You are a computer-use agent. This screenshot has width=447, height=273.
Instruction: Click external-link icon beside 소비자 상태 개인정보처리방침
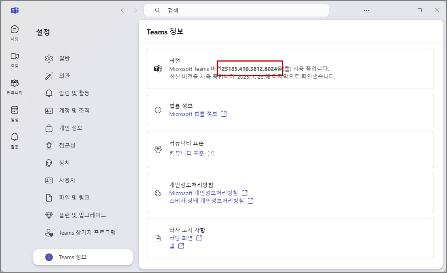[251, 201]
